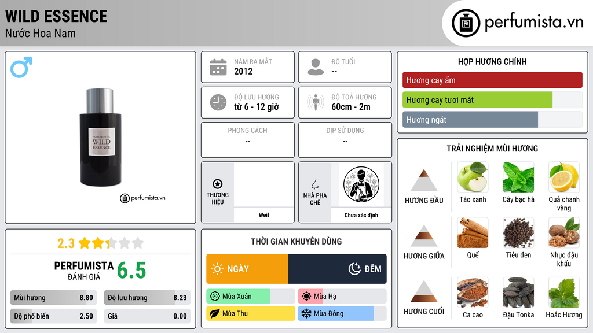The height and width of the screenshot is (333, 593).
Task: Click the Mùa Hạ season bar
Action: 342,297
